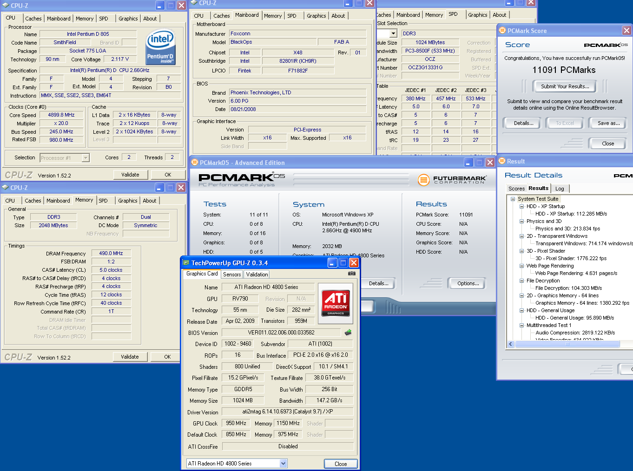Click Submit Your Results button
This screenshot has width=633, height=471.
point(565,86)
